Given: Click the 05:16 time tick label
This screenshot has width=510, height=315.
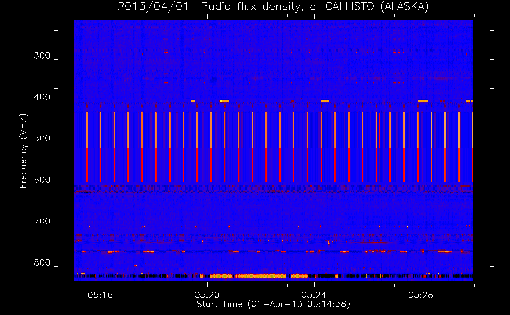Looking at the screenshot, I should pyautogui.click(x=100, y=295).
